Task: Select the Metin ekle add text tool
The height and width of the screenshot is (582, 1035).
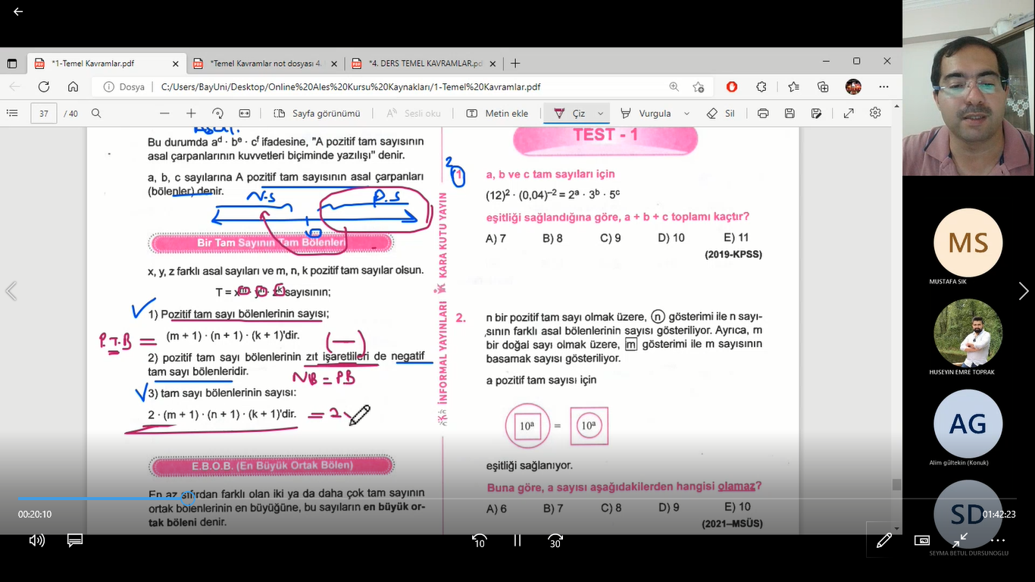Action: pos(498,113)
